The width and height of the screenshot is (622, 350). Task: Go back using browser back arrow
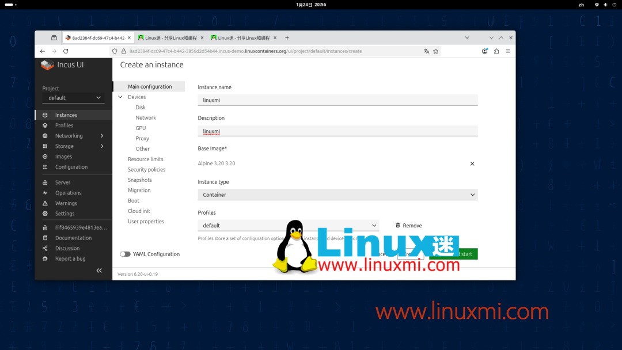[x=43, y=51]
